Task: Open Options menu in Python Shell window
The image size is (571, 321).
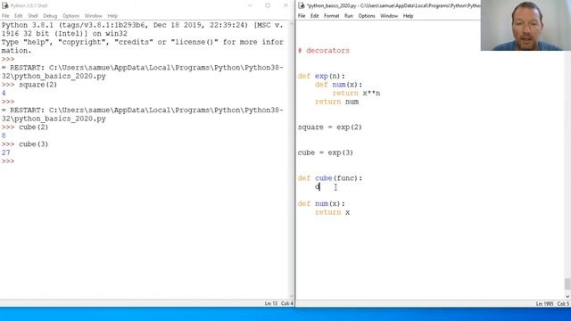Action: click(70, 16)
